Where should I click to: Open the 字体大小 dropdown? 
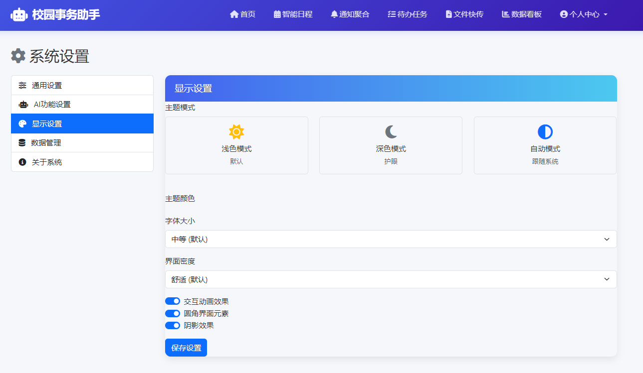[x=391, y=239]
